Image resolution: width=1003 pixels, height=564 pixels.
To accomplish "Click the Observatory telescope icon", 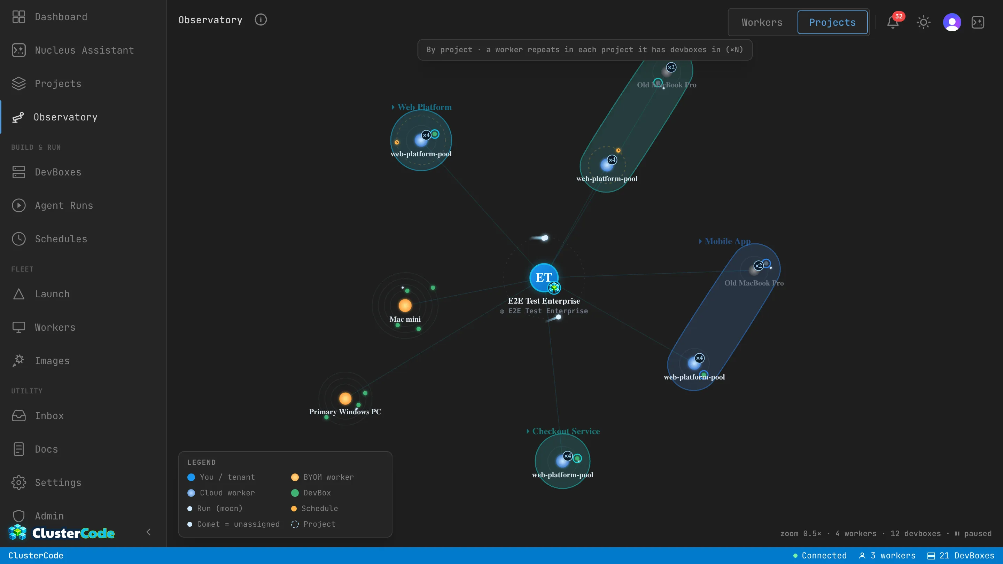I will [x=18, y=117].
